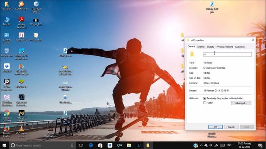Switch to the Sharing tab

pos(201,47)
